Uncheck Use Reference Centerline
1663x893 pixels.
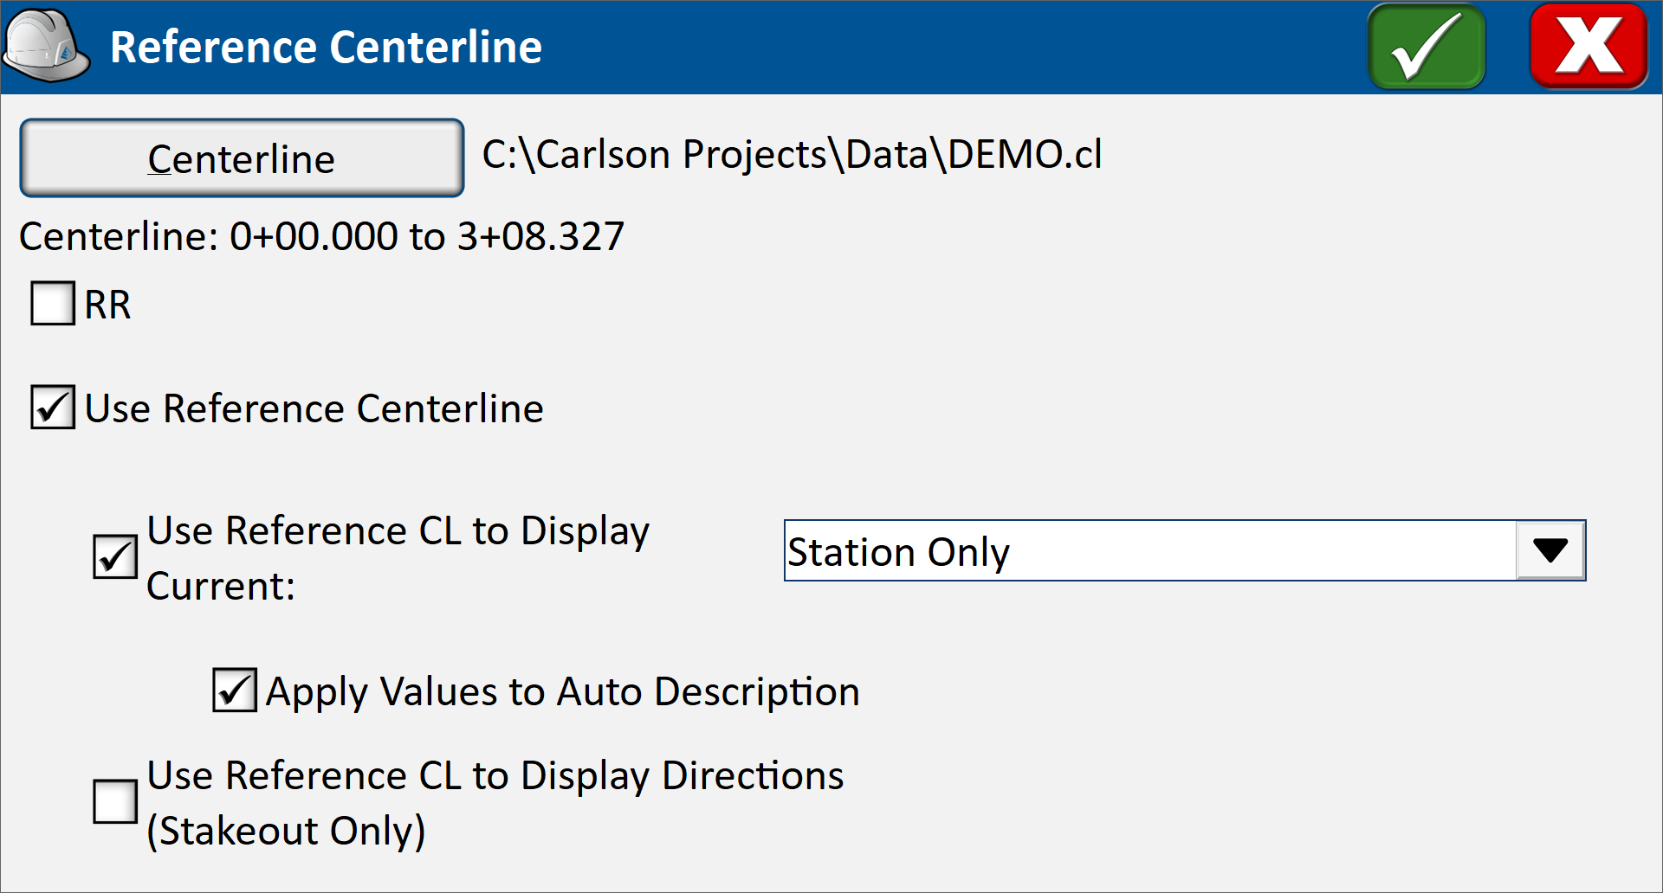[53, 408]
